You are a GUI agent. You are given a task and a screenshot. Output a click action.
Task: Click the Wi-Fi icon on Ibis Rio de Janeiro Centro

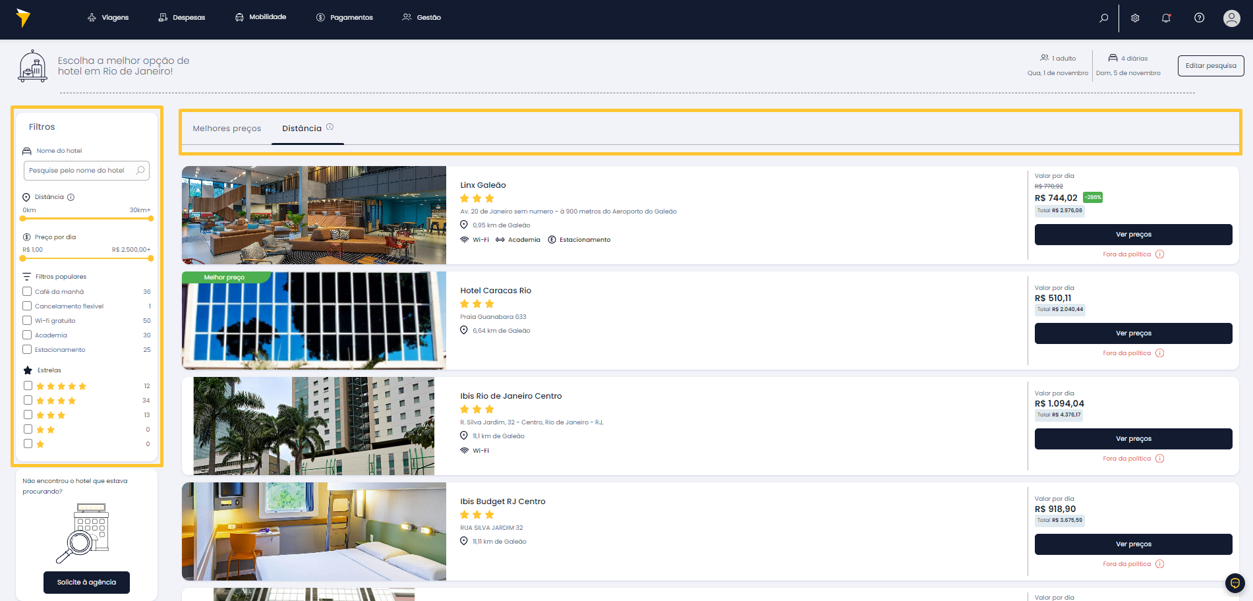pos(465,451)
